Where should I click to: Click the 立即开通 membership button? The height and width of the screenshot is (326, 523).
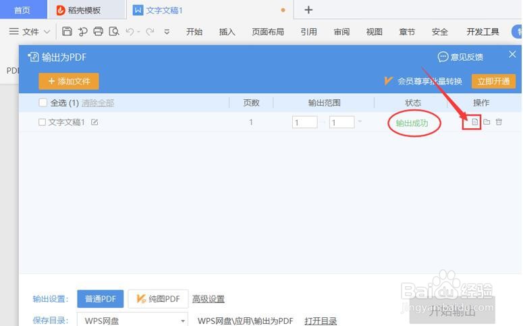494,82
